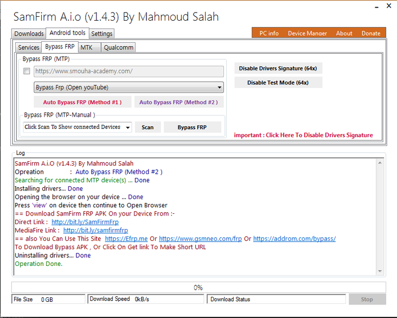The width and height of the screenshot is (397, 318).
Task: Open the Settings tab
Action: 102,34
